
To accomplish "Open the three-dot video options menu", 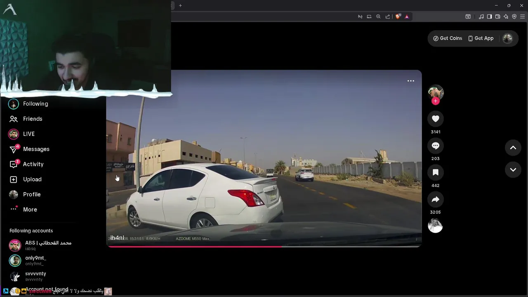I will pos(411,81).
